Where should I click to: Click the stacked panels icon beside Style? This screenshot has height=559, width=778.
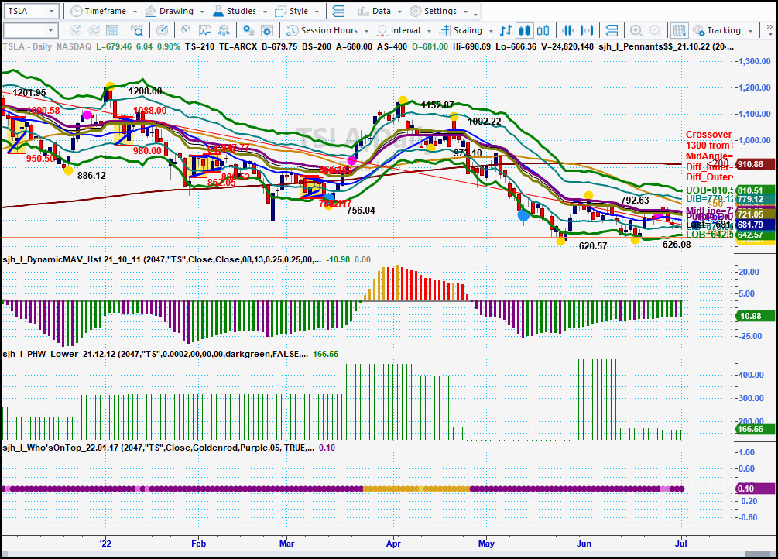pos(338,11)
